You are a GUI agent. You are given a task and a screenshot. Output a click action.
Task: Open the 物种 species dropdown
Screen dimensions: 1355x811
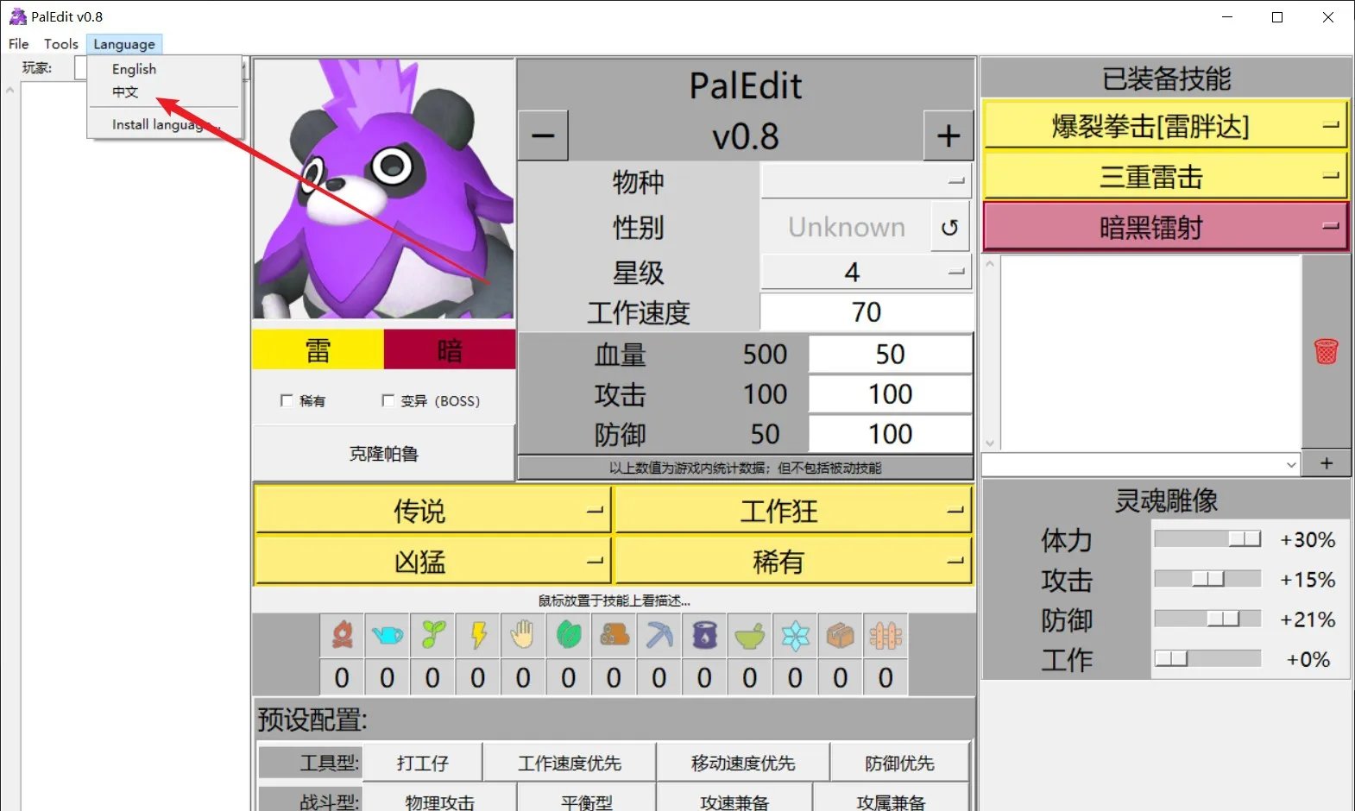coord(866,181)
